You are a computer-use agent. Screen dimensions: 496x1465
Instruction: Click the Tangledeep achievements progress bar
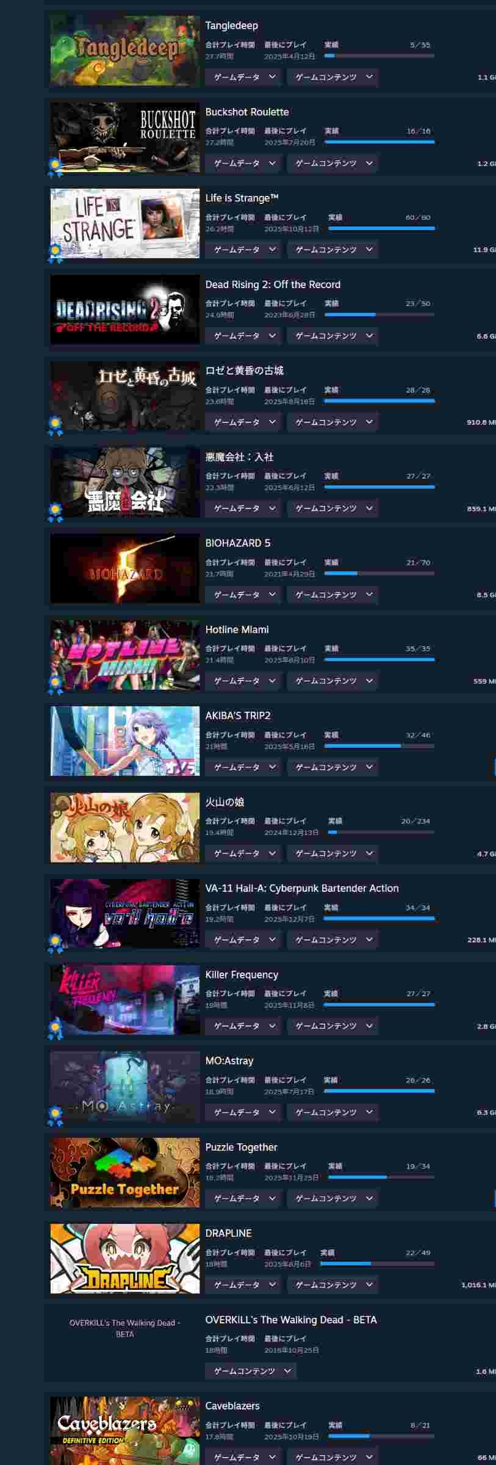click(379, 56)
